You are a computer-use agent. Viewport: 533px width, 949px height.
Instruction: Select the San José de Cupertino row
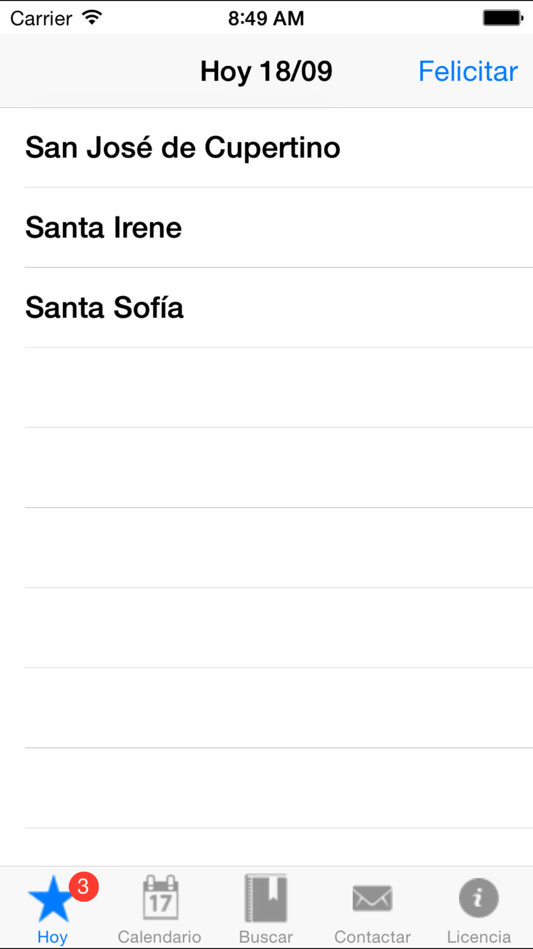pyautogui.click(x=266, y=147)
